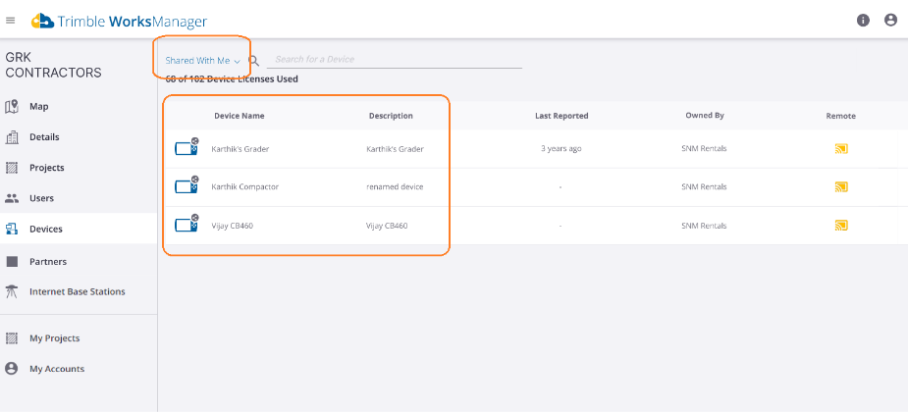Click the search magnifier icon
Image resolution: width=908 pixels, height=413 pixels.
coord(253,60)
